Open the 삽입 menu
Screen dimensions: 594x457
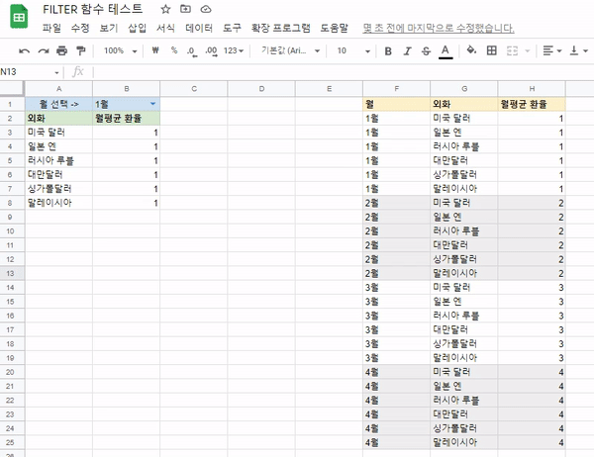[138, 28]
